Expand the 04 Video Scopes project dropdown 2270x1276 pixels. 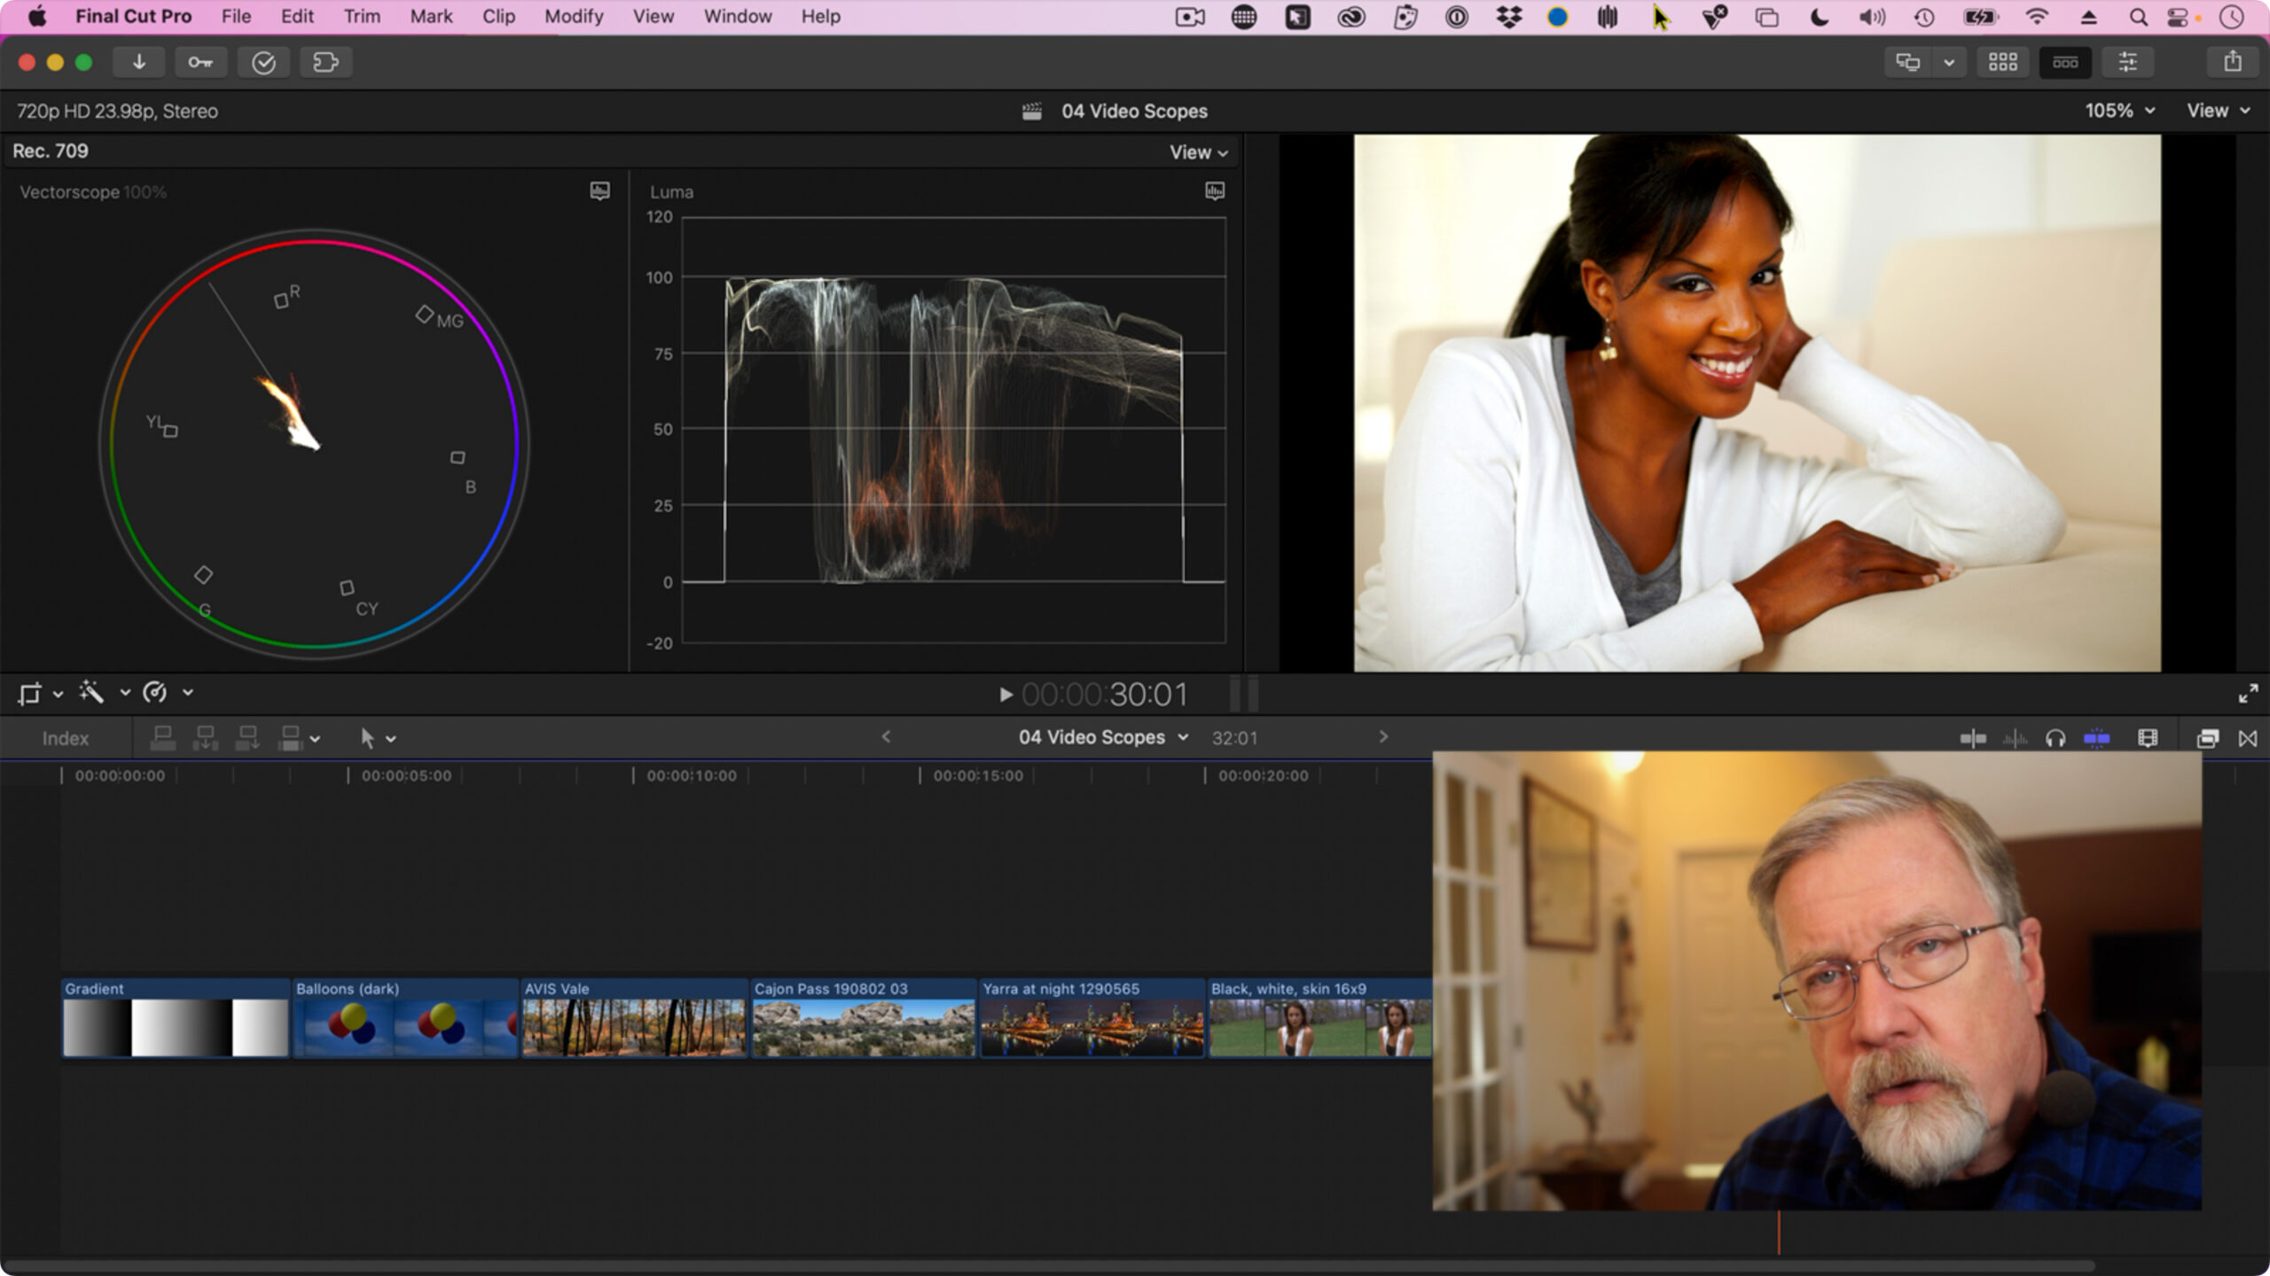(x=1183, y=737)
